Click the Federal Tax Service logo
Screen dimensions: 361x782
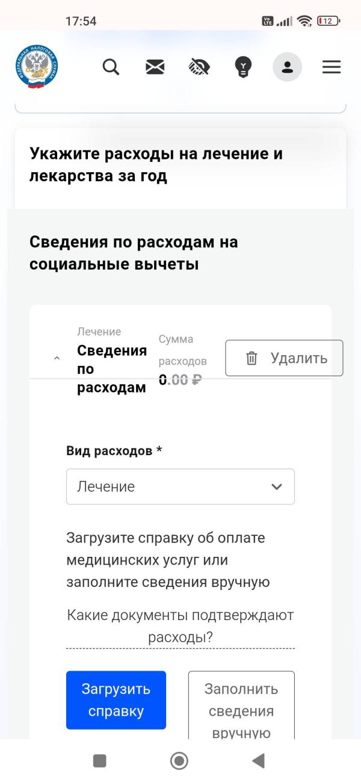click(35, 66)
